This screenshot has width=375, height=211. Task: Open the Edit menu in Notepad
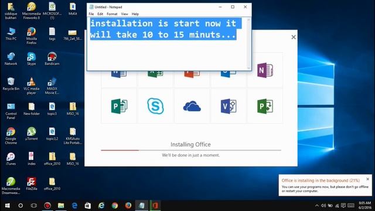click(100, 14)
